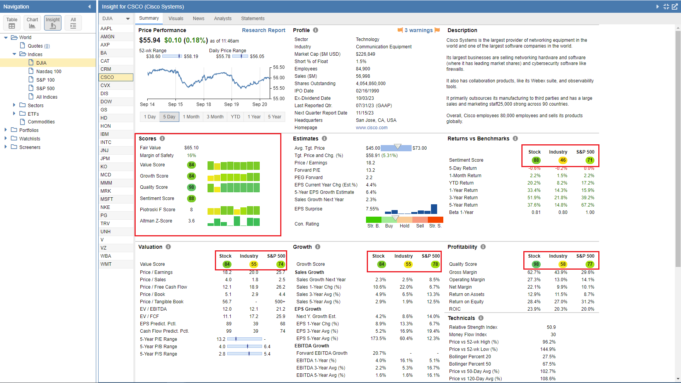Click the left warnings flag icon
Screen dimensions: 681x383
point(400,30)
